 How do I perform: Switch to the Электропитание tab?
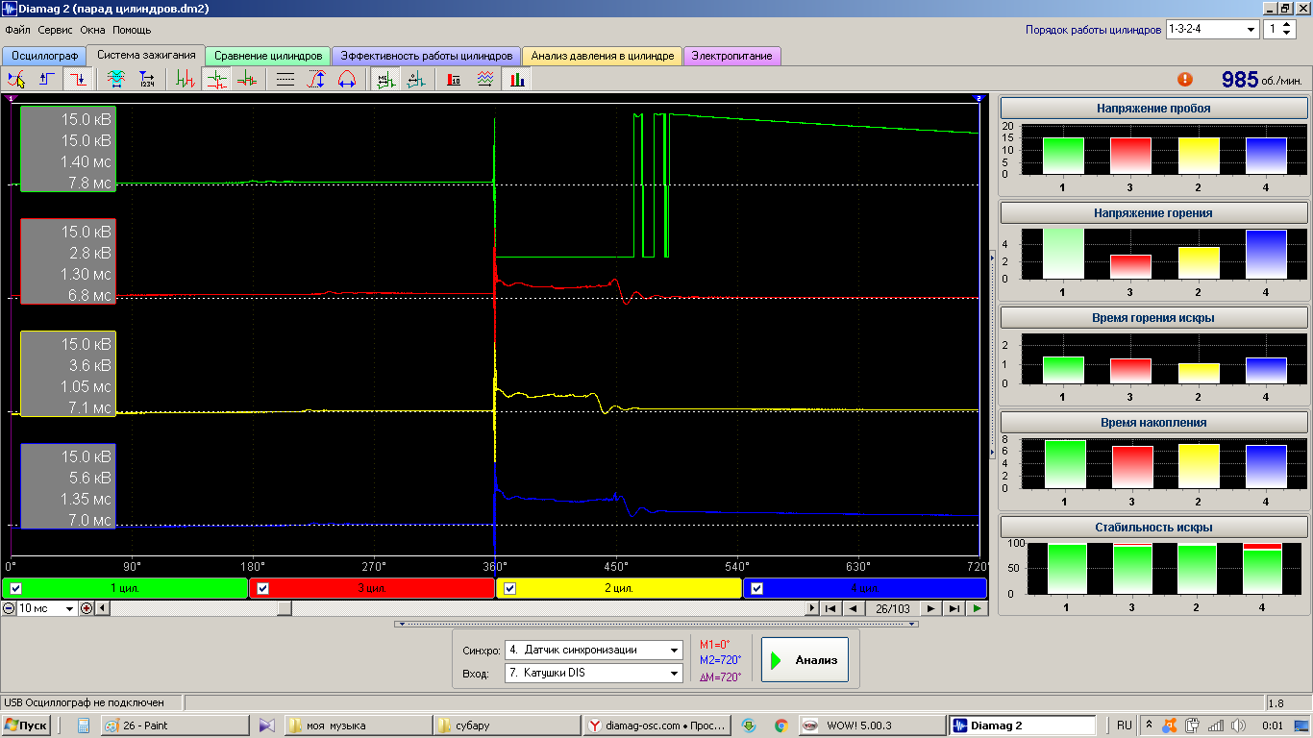(731, 56)
